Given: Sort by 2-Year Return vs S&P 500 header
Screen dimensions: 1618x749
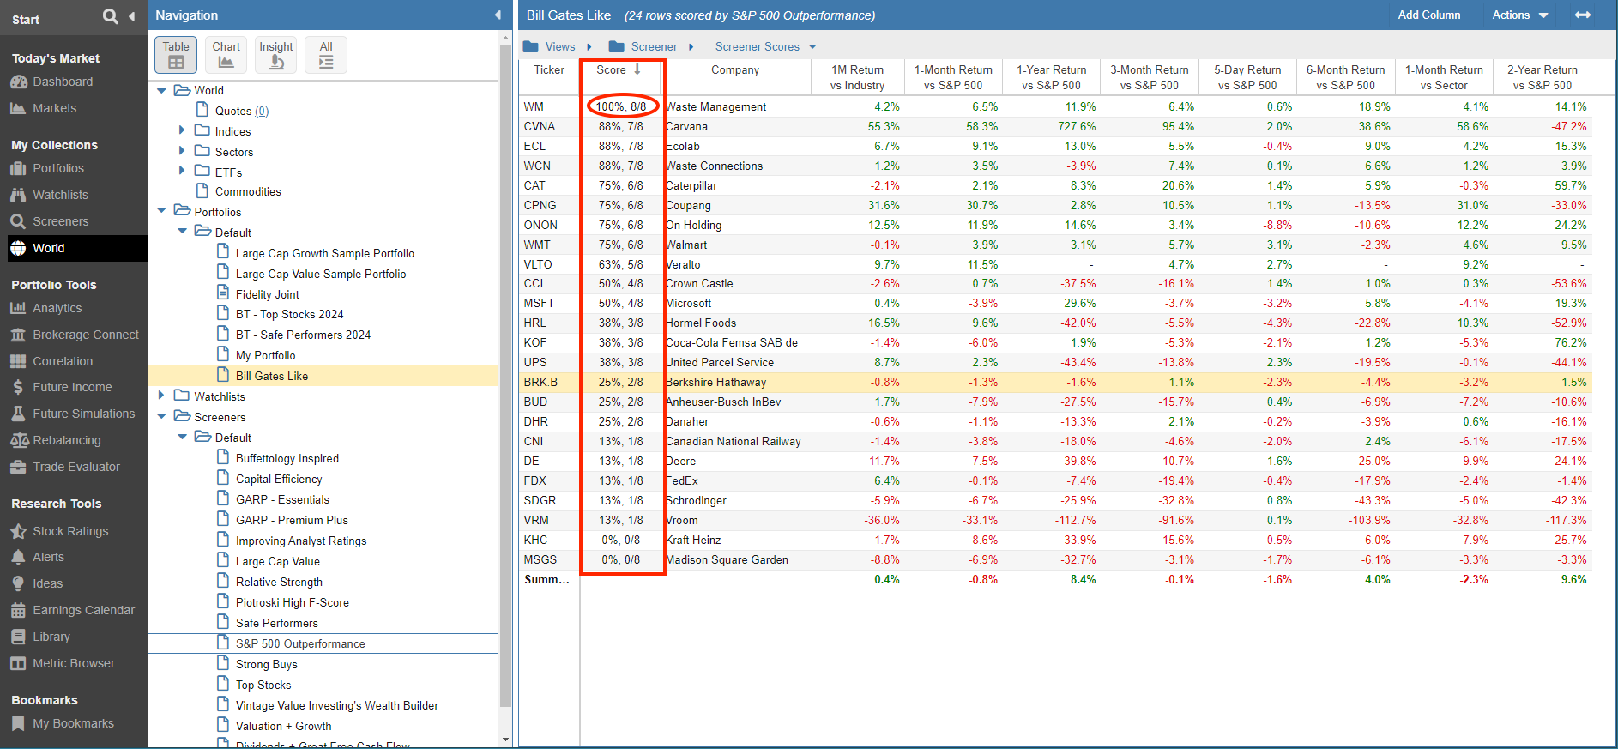Looking at the screenshot, I should tap(1543, 77).
